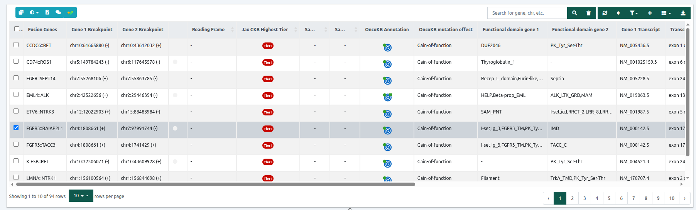The width and height of the screenshot is (696, 210).
Task: Click the next page arrow in pagination
Action: point(684,198)
